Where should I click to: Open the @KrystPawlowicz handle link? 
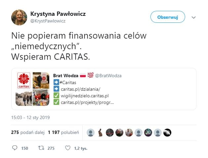(48, 21)
